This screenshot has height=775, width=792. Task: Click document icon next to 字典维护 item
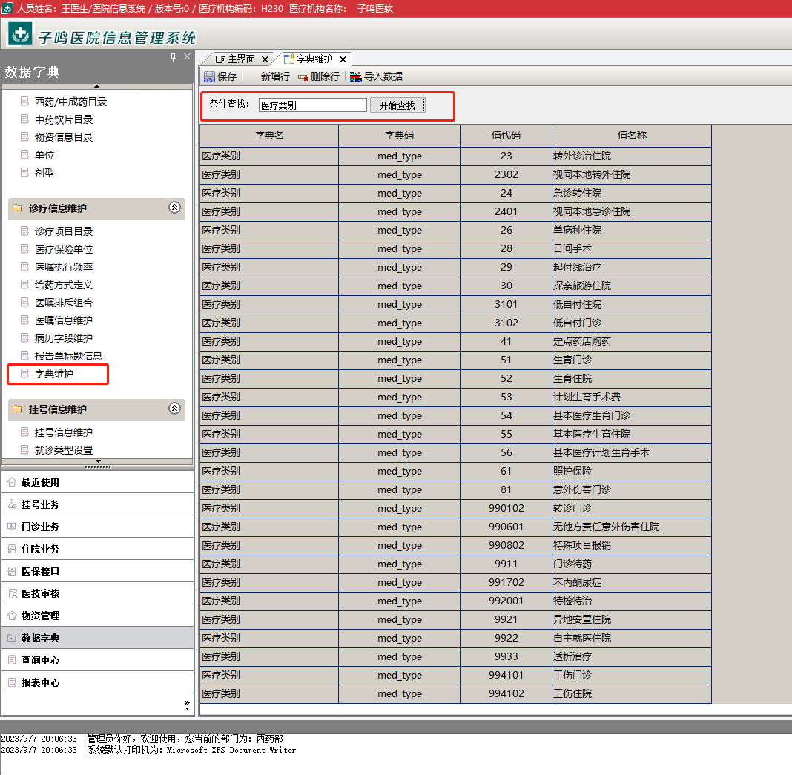tap(24, 373)
